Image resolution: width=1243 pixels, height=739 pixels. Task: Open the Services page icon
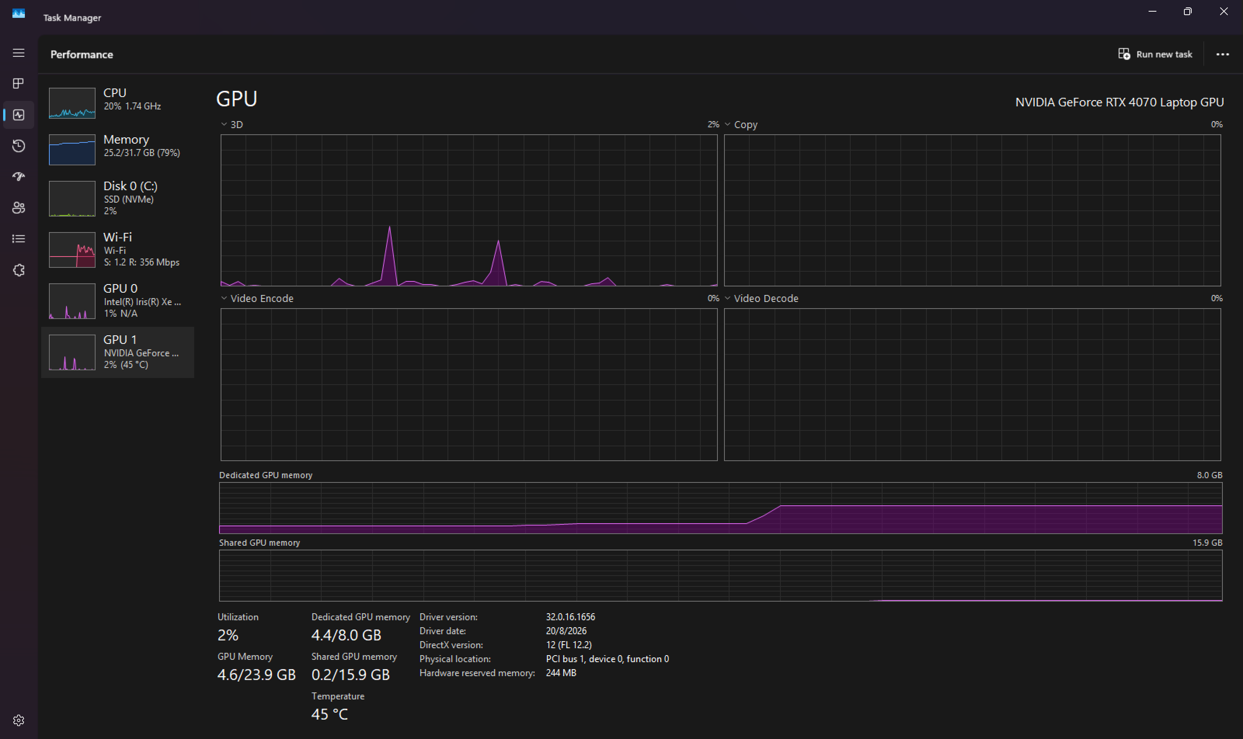click(18, 271)
